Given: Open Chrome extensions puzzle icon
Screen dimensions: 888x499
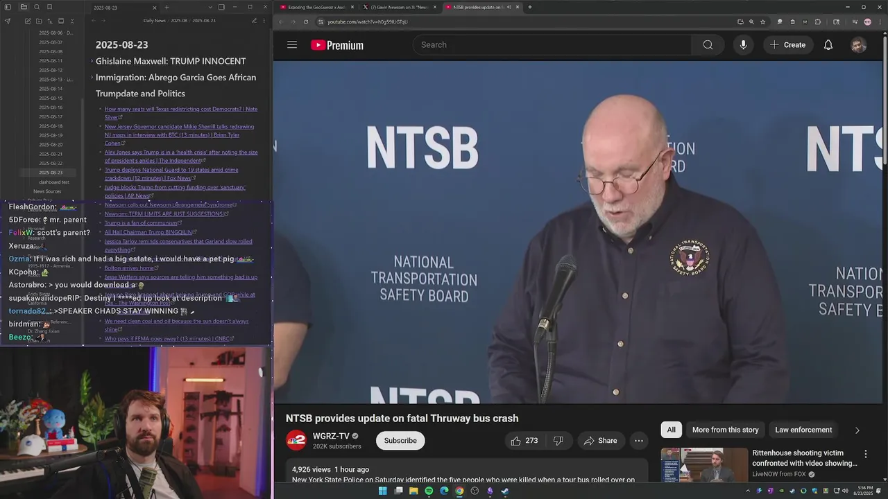Looking at the screenshot, I should [818, 21].
